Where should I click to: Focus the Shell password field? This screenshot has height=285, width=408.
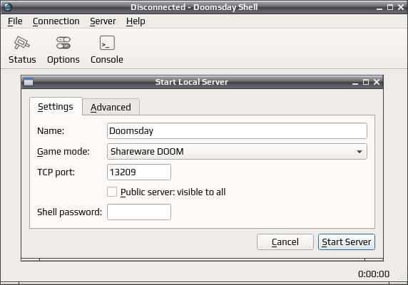tap(139, 212)
